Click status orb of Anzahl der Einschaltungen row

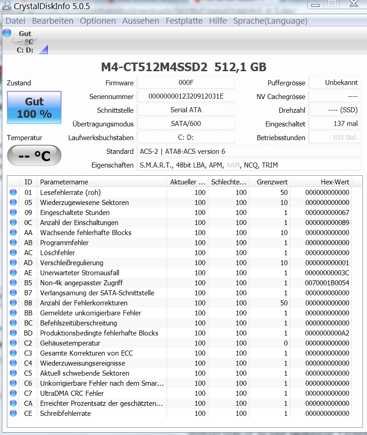pos(13,222)
